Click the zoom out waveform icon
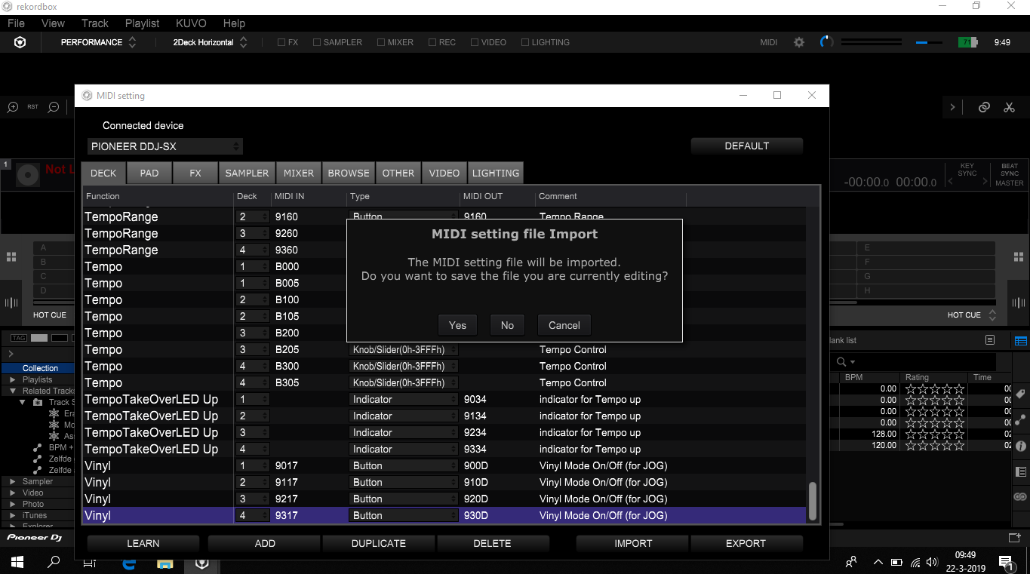Image resolution: width=1030 pixels, height=574 pixels. (x=54, y=107)
